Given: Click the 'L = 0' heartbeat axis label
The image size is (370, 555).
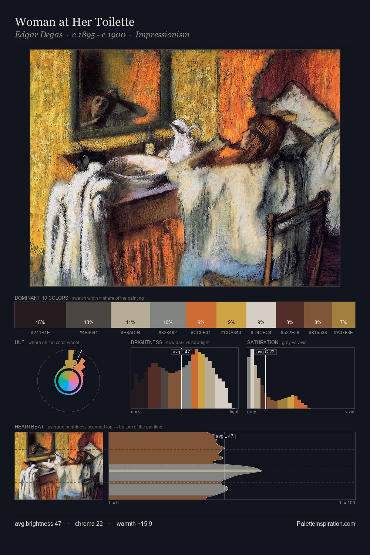Looking at the screenshot, I should (114, 503).
